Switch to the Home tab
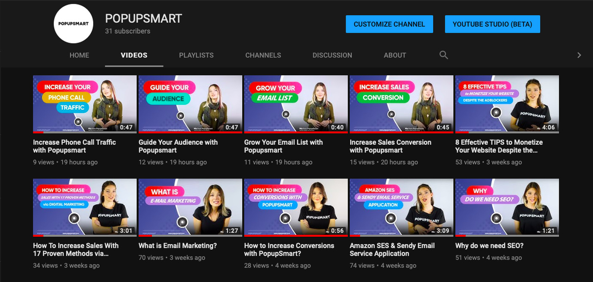Image resolution: width=593 pixels, height=282 pixels. pyautogui.click(x=79, y=55)
